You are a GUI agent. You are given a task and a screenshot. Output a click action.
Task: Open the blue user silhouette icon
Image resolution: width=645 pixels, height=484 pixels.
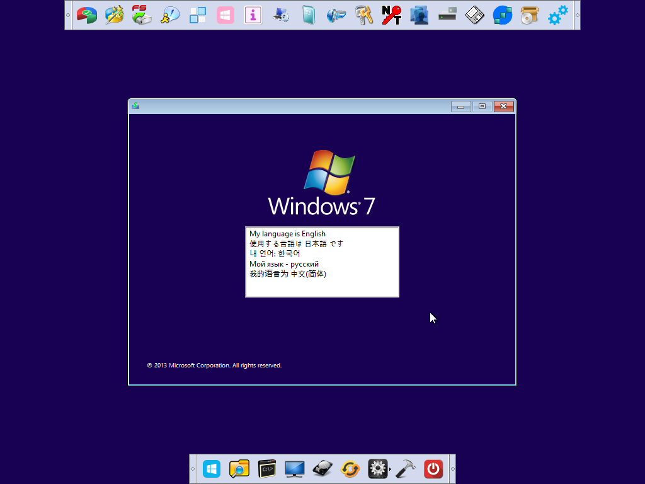[419, 15]
